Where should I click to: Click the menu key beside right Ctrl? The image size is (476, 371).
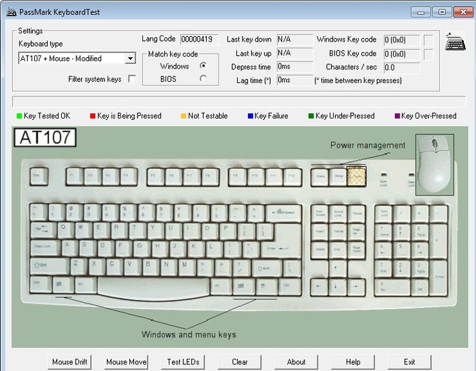click(x=266, y=287)
